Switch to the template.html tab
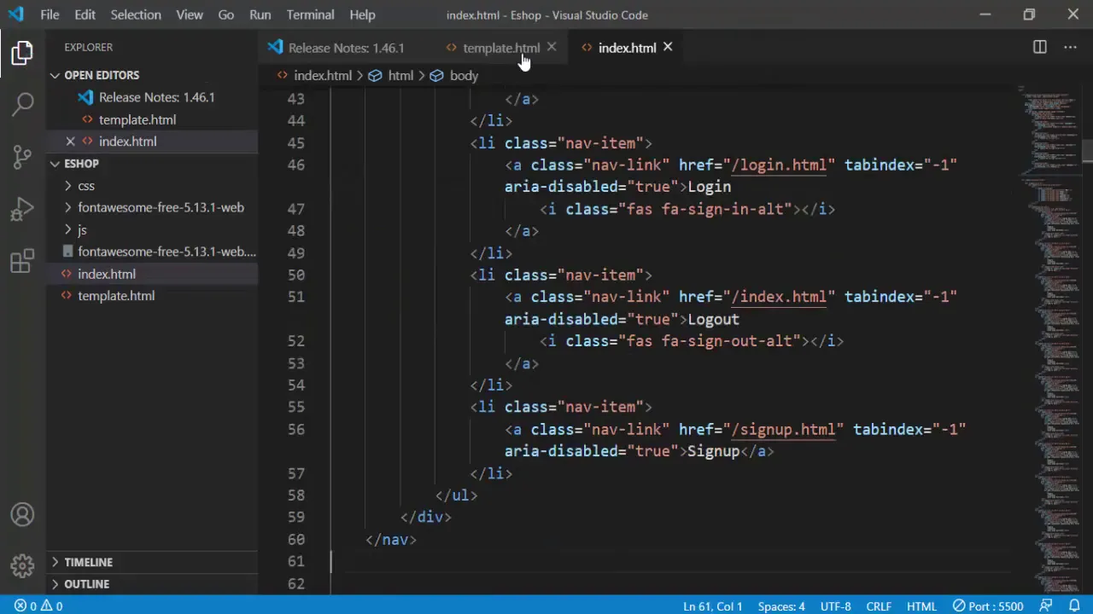1093x614 pixels. (500, 48)
